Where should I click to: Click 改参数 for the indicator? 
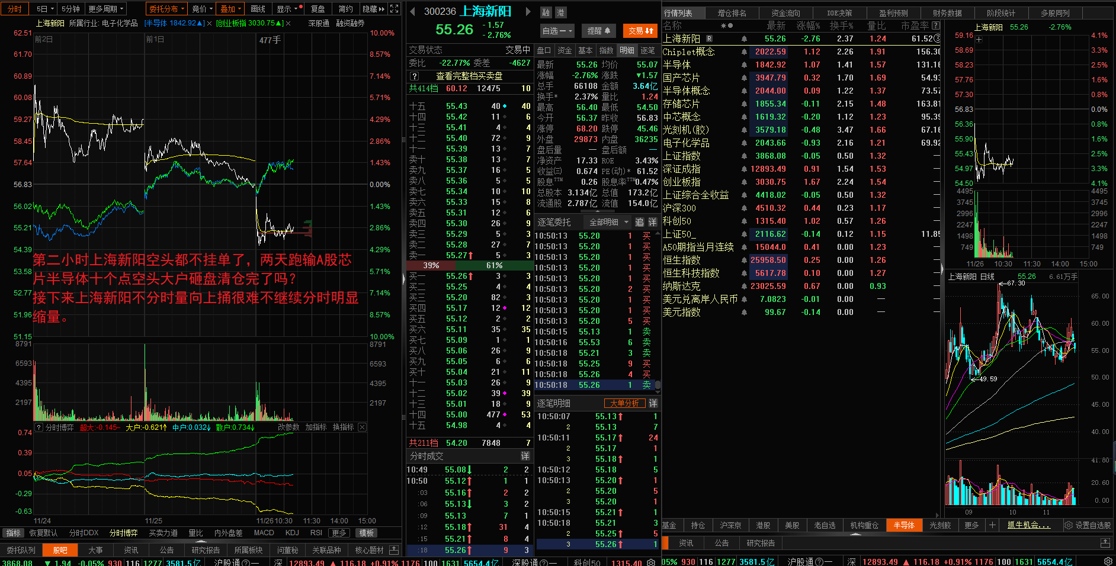288,427
